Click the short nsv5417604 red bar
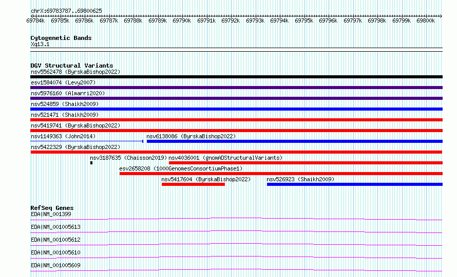 [193, 184]
